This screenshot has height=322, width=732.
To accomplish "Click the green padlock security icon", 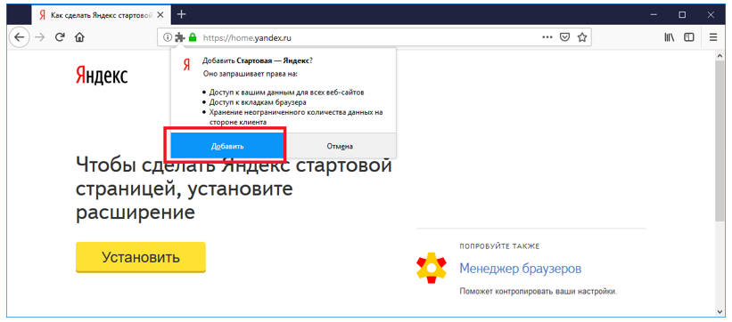I will click(192, 37).
